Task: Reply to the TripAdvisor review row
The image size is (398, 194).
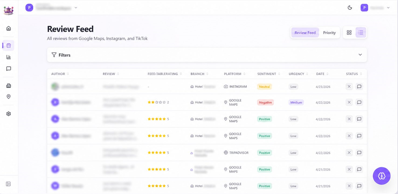Action: click(x=359, y=153)
